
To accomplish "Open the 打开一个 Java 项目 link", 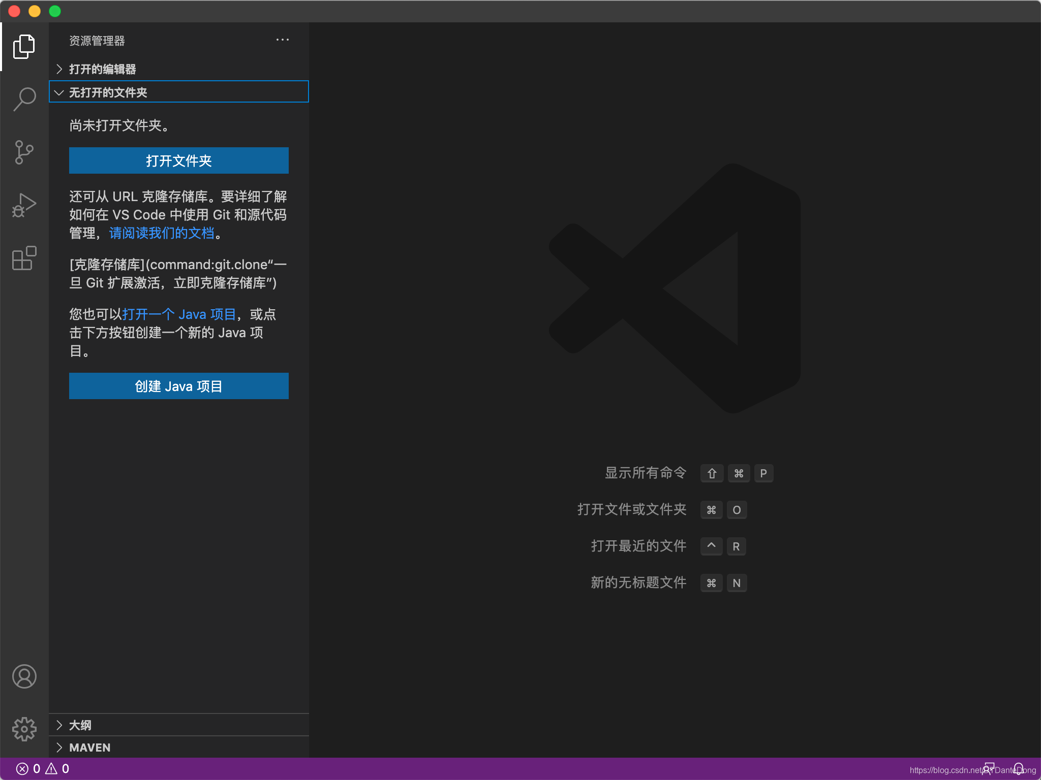I will (179, 314).
